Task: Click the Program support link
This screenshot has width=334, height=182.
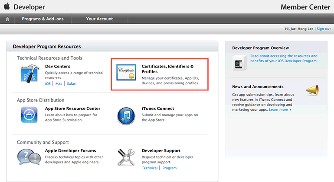Action: 169,168
